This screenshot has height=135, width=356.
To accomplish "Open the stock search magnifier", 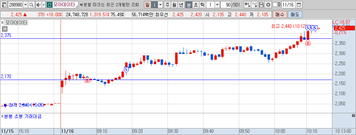I will [32, 5].
